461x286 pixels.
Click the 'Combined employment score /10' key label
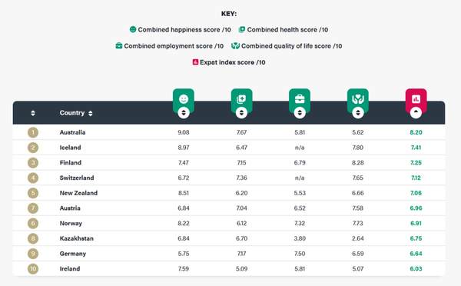(174, 46)
